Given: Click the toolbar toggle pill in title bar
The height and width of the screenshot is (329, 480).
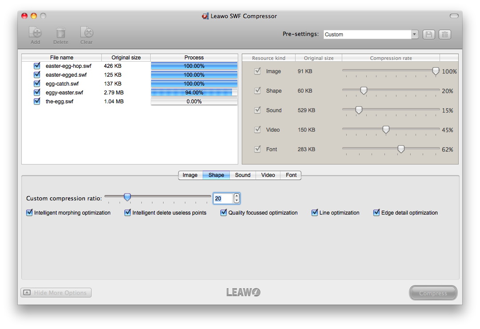Looking at the screenshot, I should pyautogui.click(x=454, y=16).
